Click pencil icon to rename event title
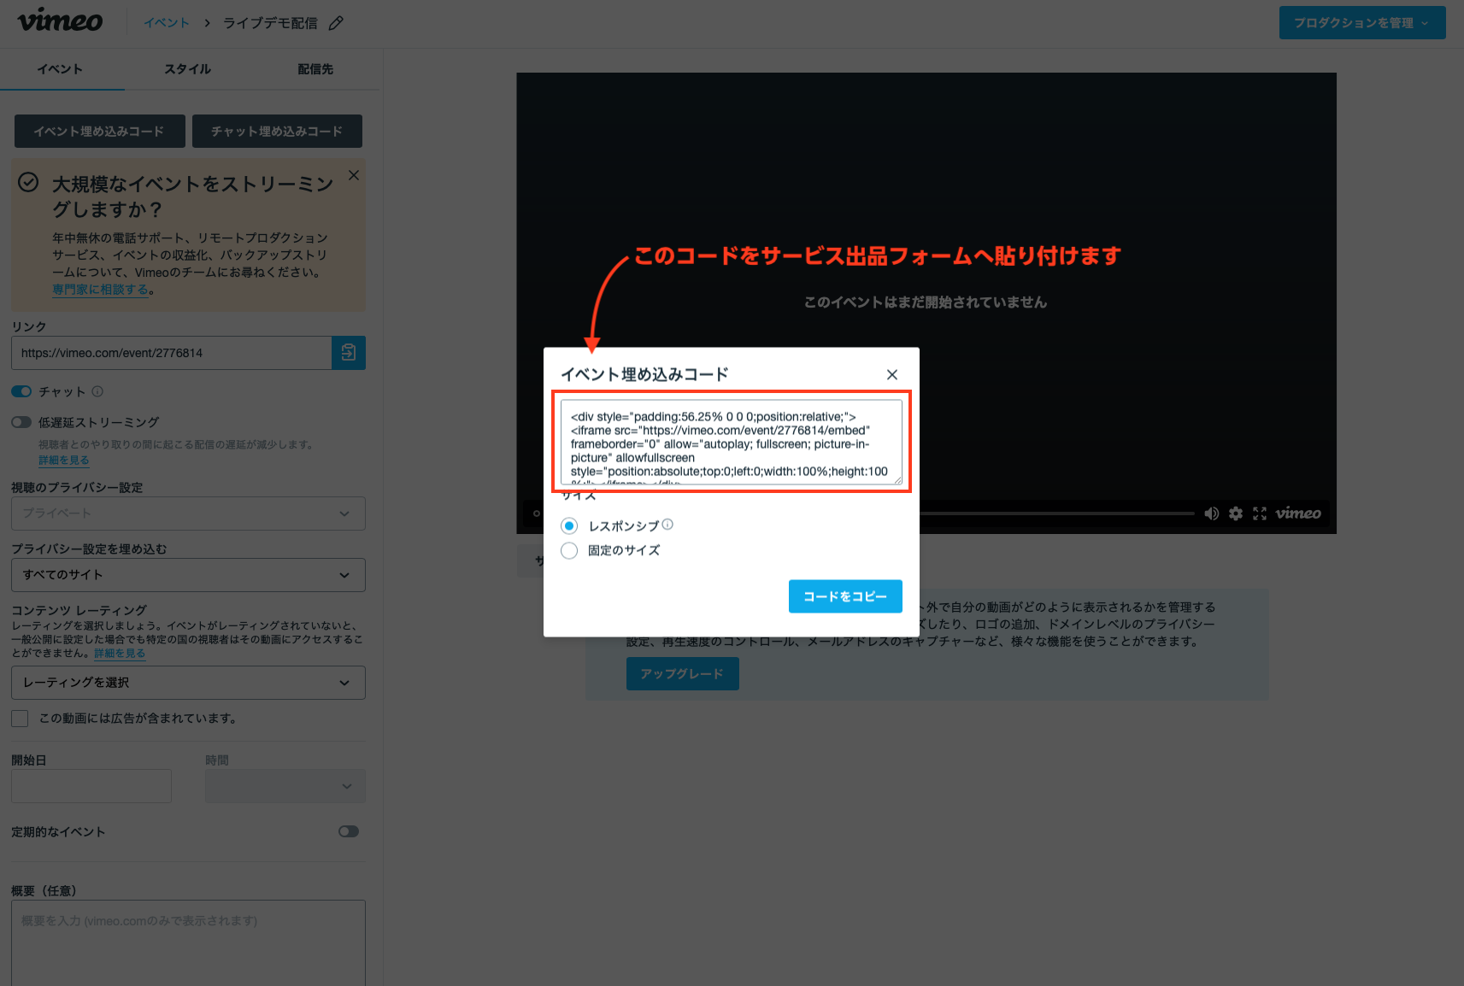This screenshot has width=1464, height=986. coord(336,23)
